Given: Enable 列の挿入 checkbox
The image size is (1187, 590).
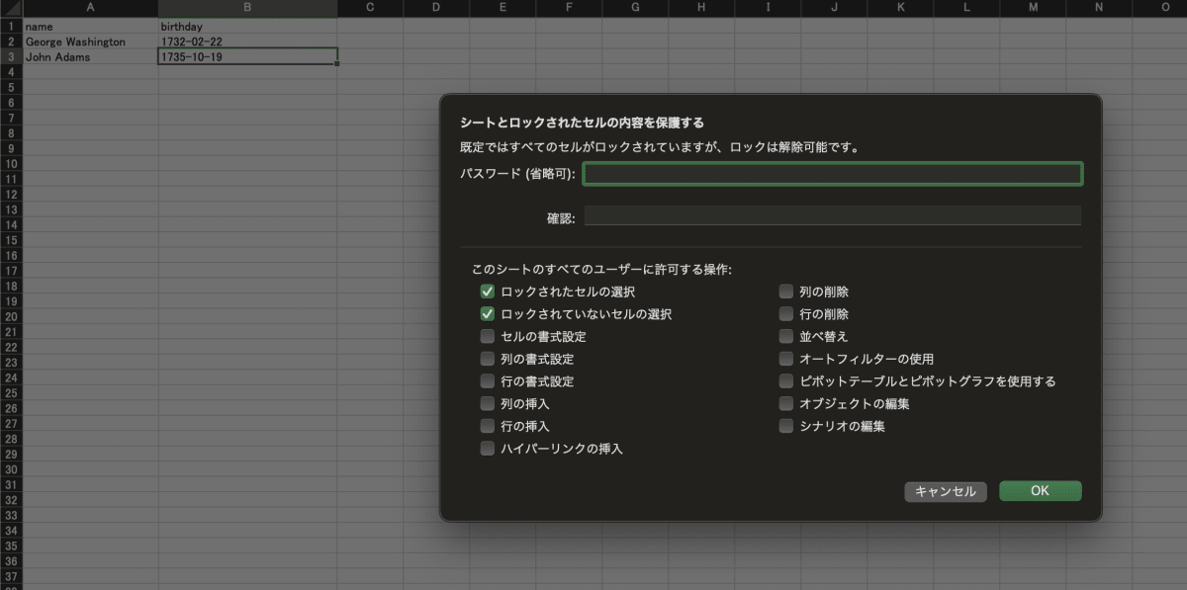Looking at the screenshot, I should (x=487, y=403).
